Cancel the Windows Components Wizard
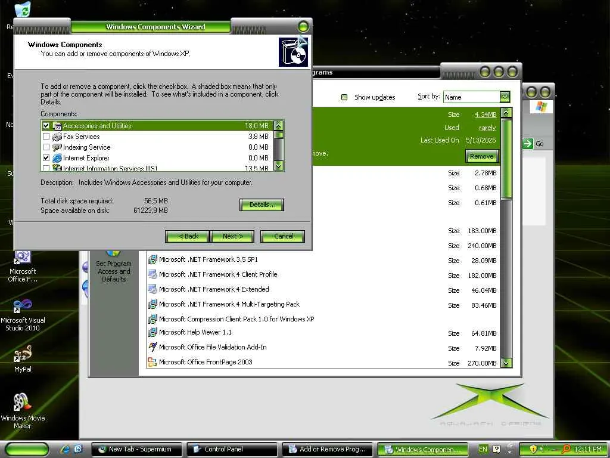 [283, 236]
